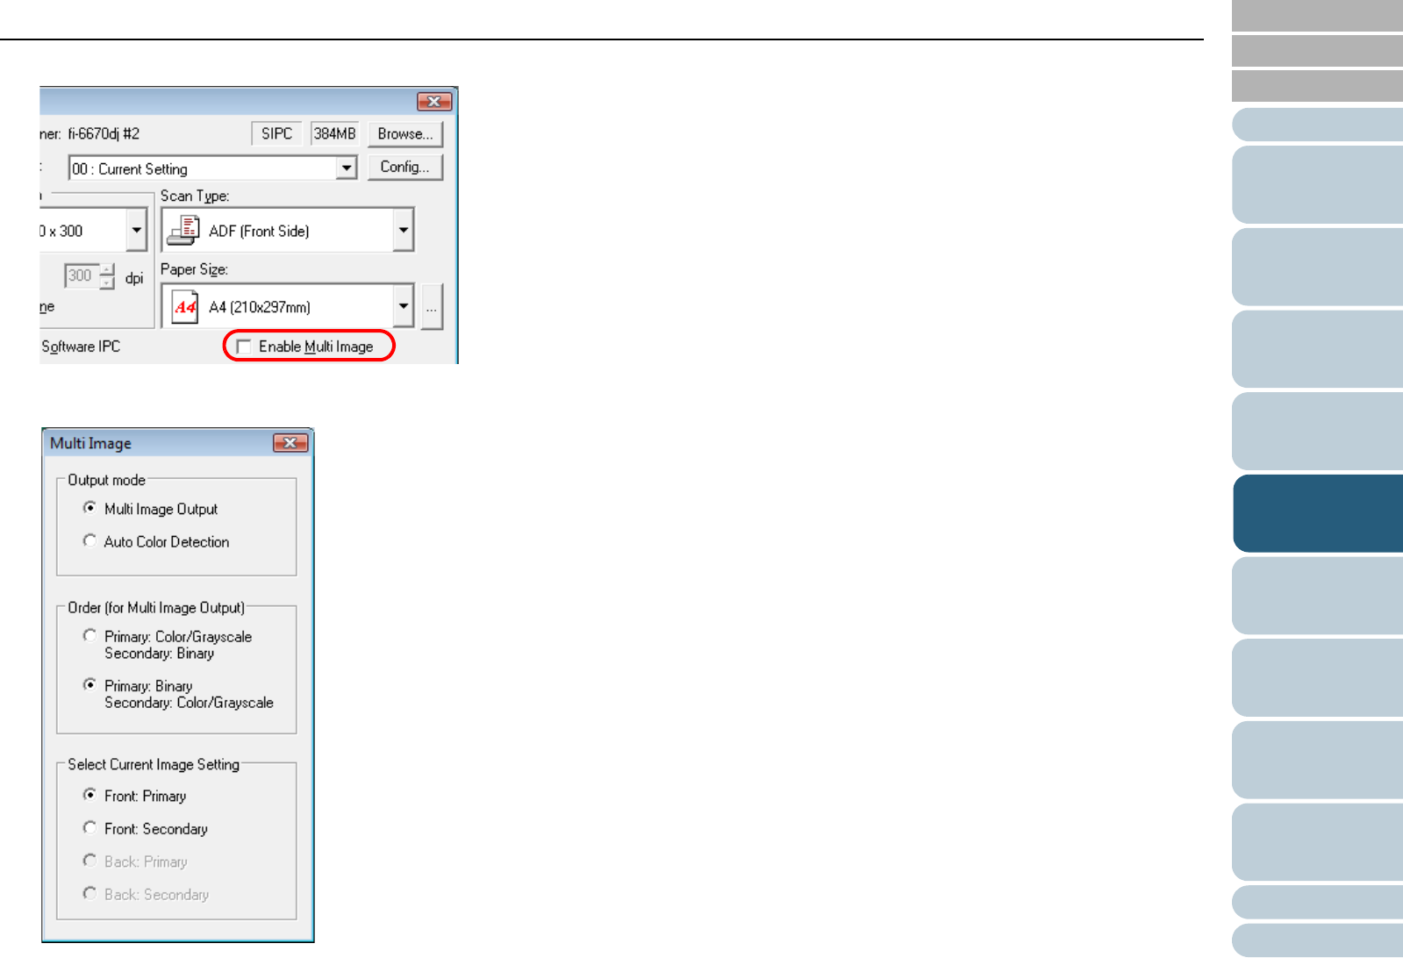Select the Multi Image Output radio button

89,508
